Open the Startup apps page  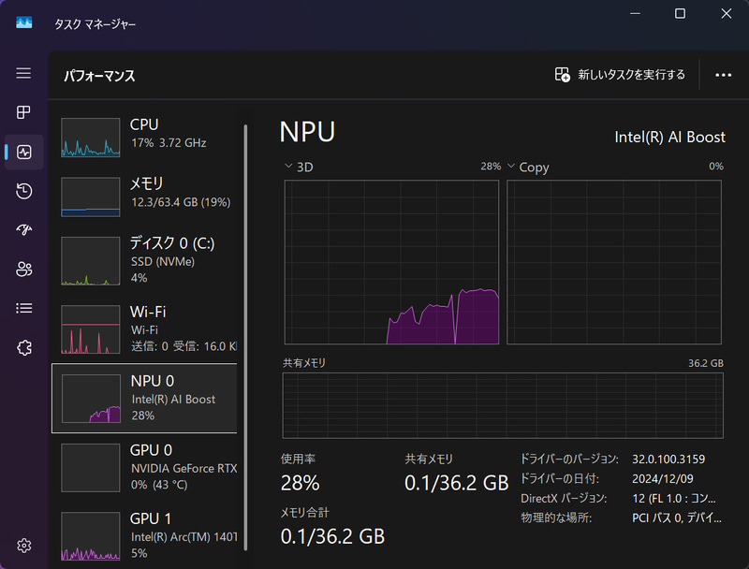pos(22,230)
